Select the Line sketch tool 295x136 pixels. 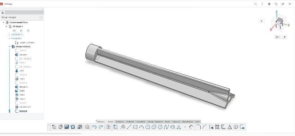tap(129, 127)
